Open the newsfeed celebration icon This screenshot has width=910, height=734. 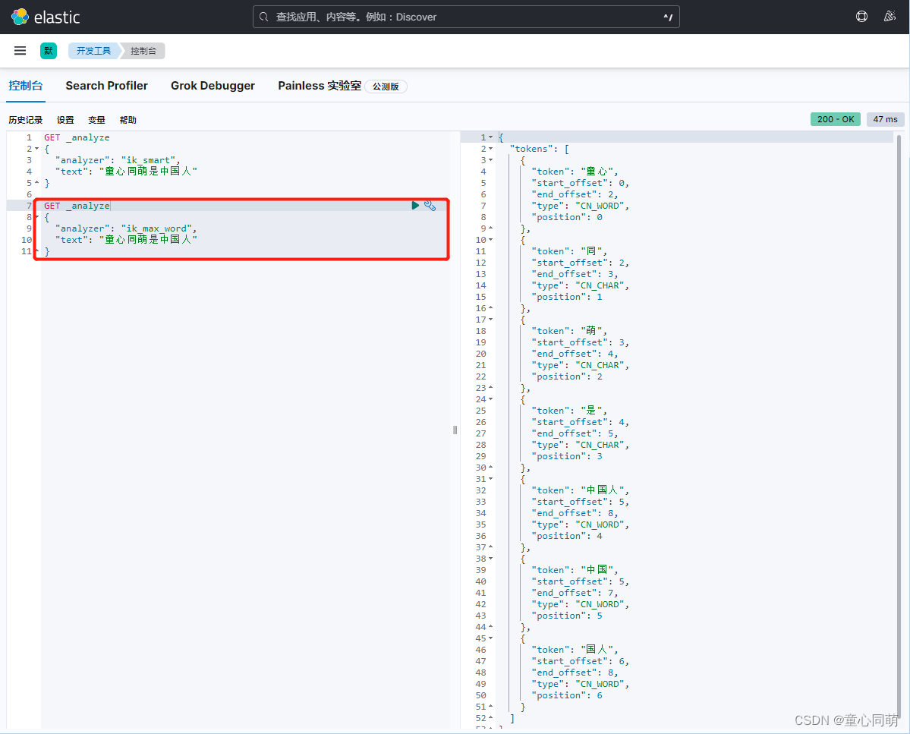click(x=889, y=16)
